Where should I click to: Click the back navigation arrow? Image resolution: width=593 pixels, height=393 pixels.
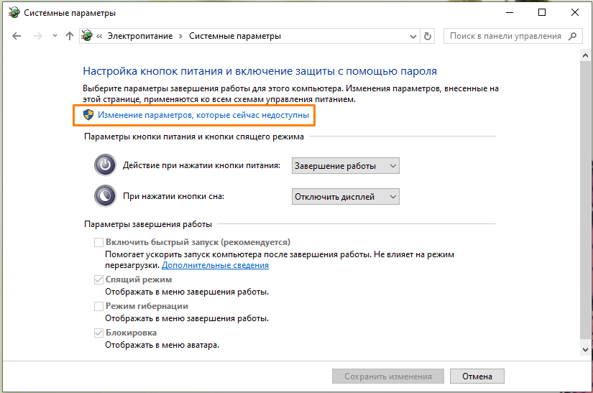coord(17,36)
